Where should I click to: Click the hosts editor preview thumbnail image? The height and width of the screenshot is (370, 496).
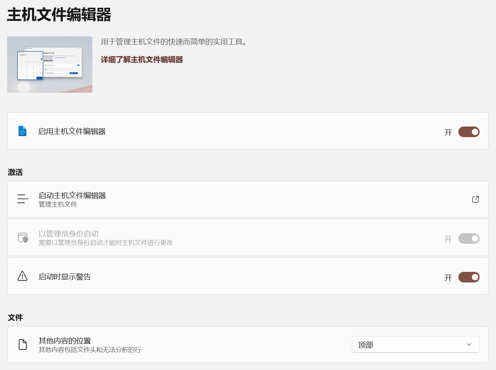[50, 65]
